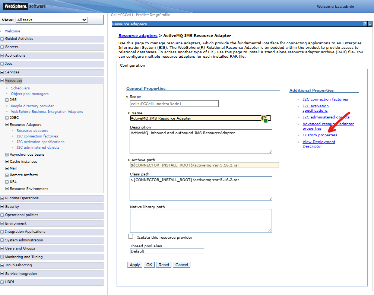Click the Cancel button
Image resolution: width=374 pixels, height=295 pixels.
[x=181, y=264]
